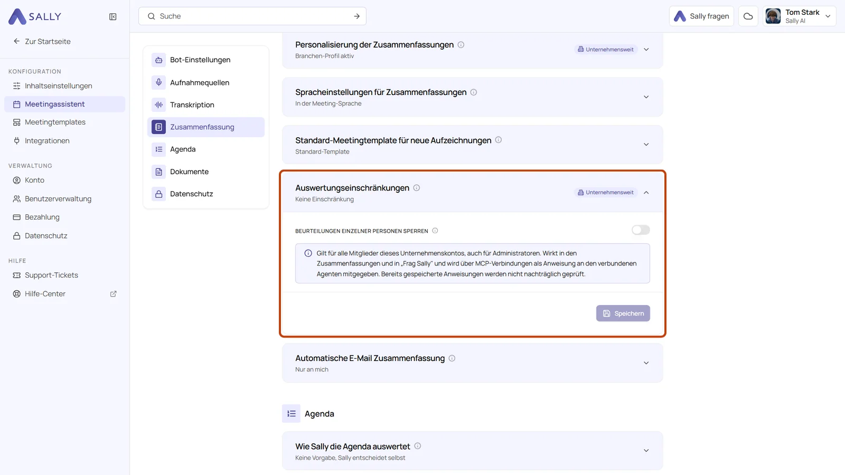845x475 pixels.
Task: Open info icon beside Auswertungseinschränkungen
Action: (416, 188)
